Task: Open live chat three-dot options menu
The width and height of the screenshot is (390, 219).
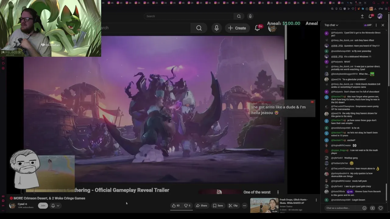Action: pos(376,25)
